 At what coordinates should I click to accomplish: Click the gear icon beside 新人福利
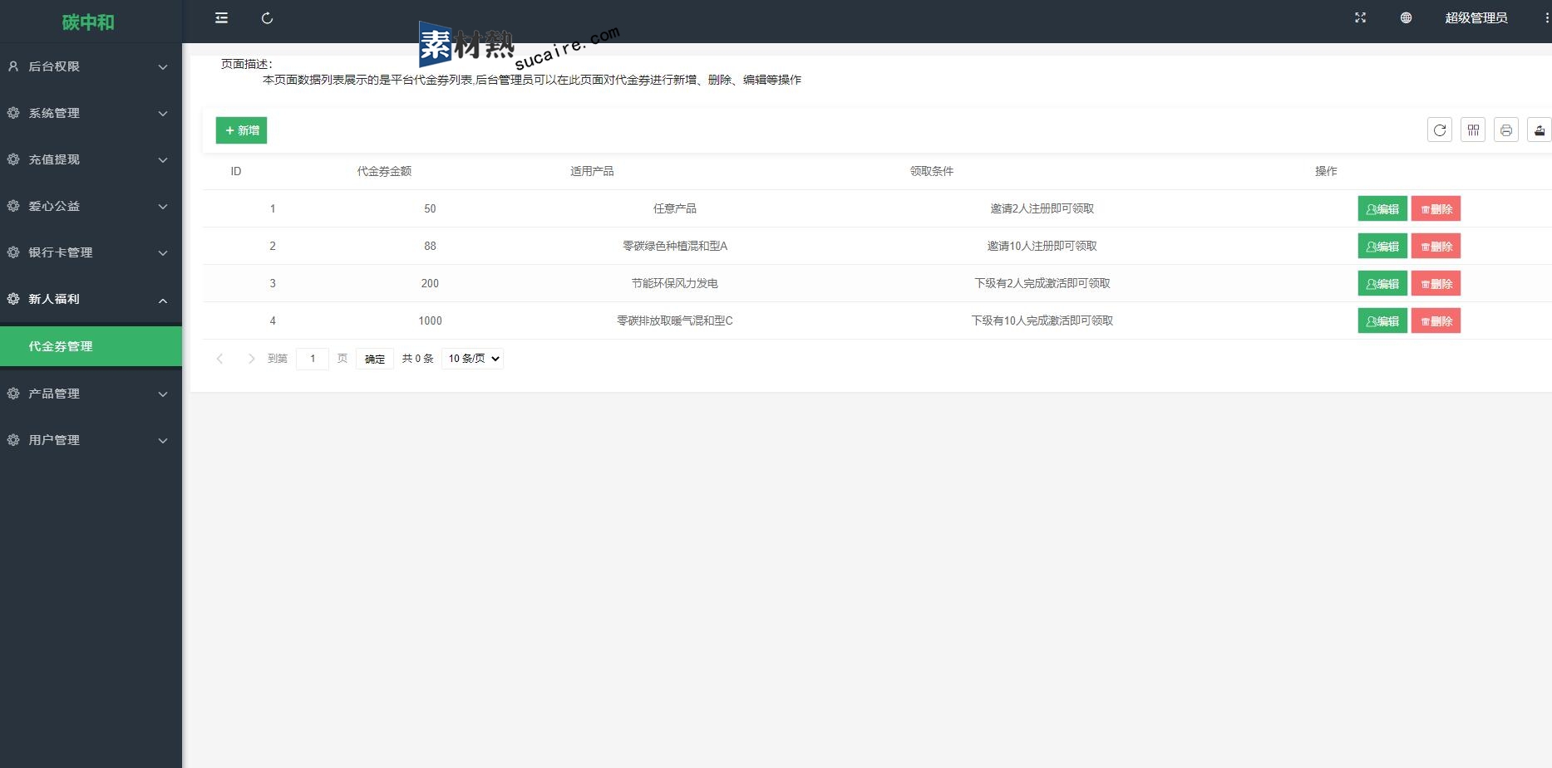(x=13, y=299)
